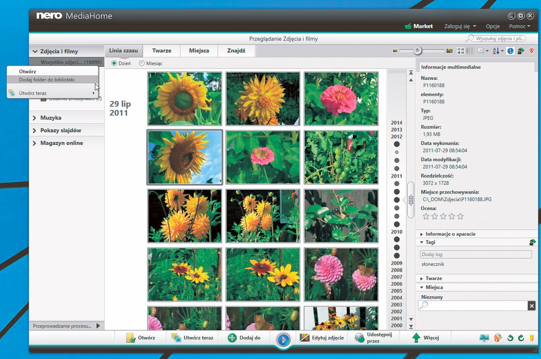Expand the Pokazy slajdów section
Screen dimensions: 541x359
tap(35, 131)
